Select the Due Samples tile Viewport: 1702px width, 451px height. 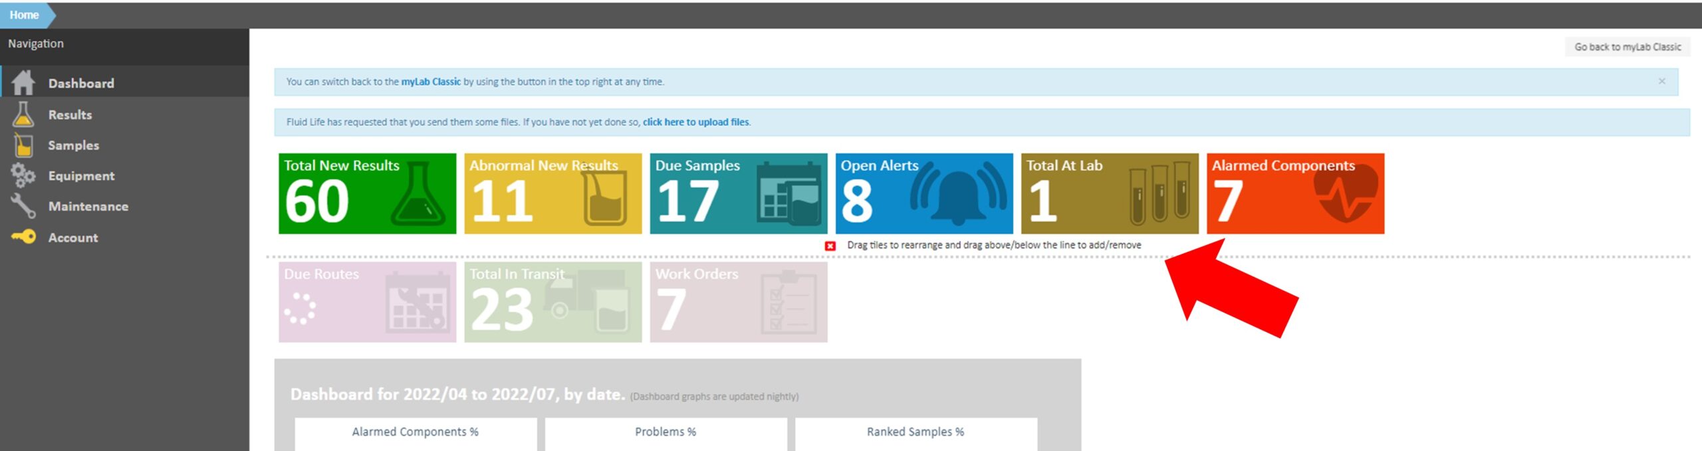(x=738, y=193)
